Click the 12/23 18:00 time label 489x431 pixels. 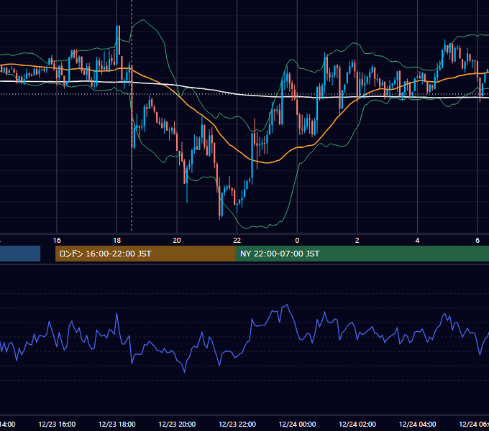pos(117,424)
